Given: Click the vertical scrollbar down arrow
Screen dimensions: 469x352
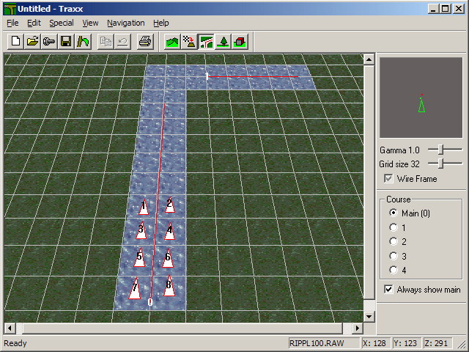Looking at the screenshot, I should point(369,315).
